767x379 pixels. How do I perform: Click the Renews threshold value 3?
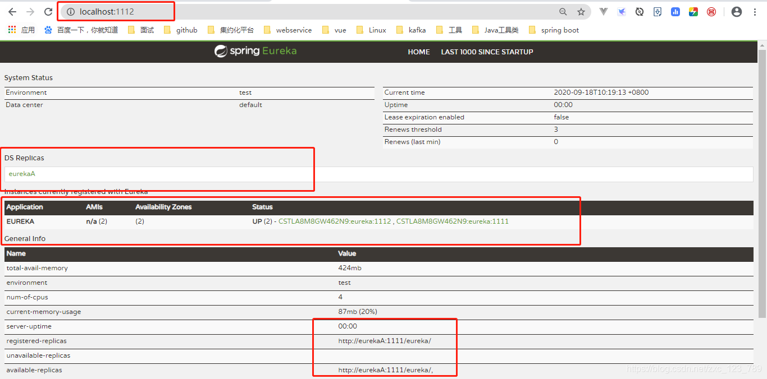coord(556,130)
